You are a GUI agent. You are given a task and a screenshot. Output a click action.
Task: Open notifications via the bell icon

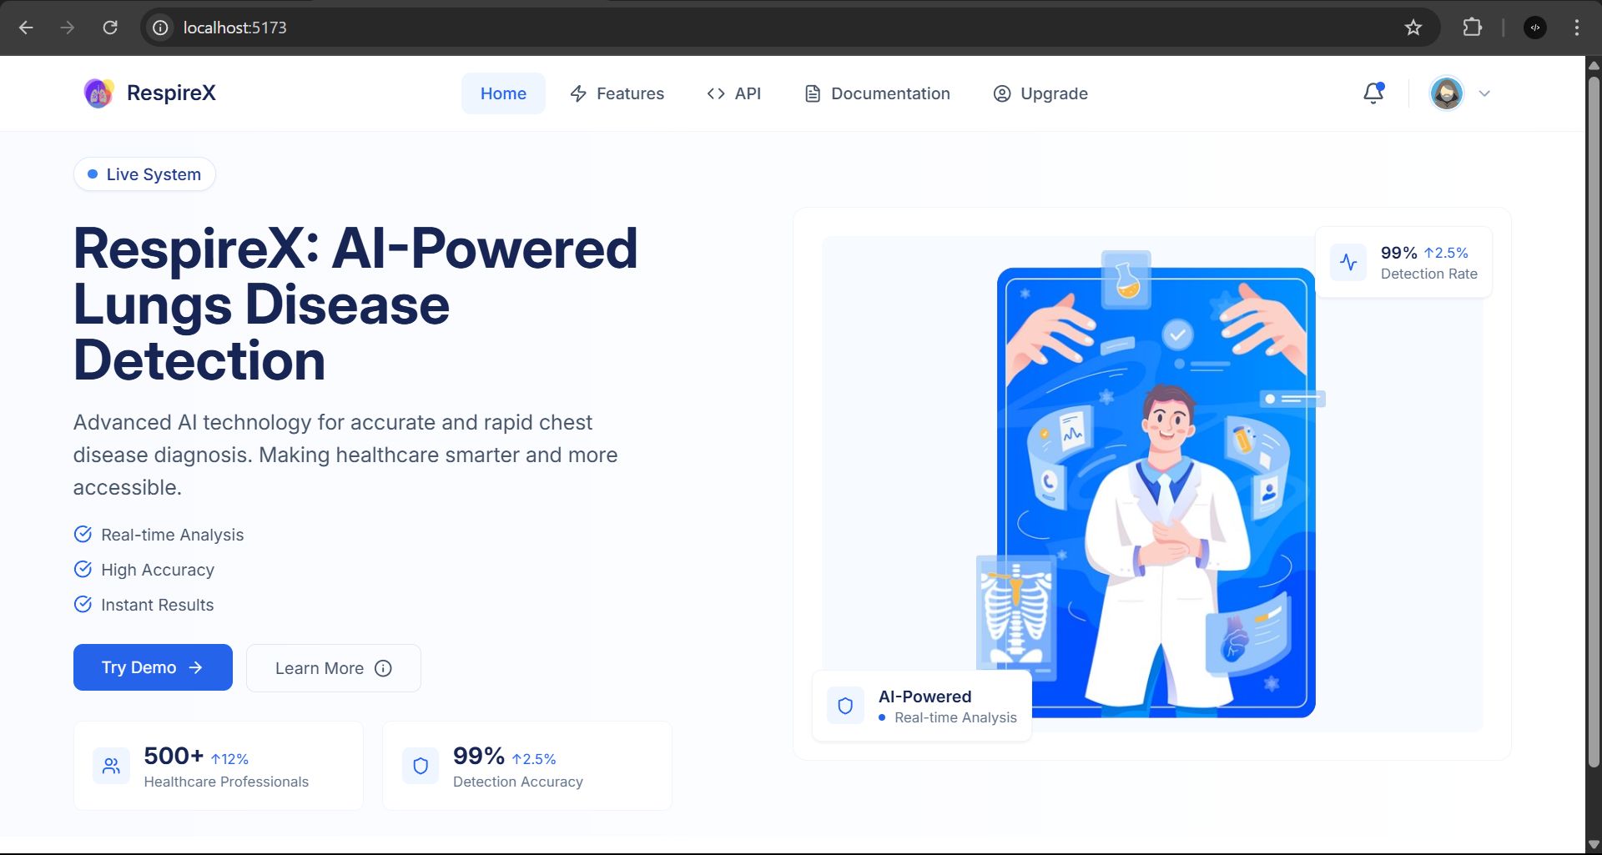click(x=1373, y=93)
